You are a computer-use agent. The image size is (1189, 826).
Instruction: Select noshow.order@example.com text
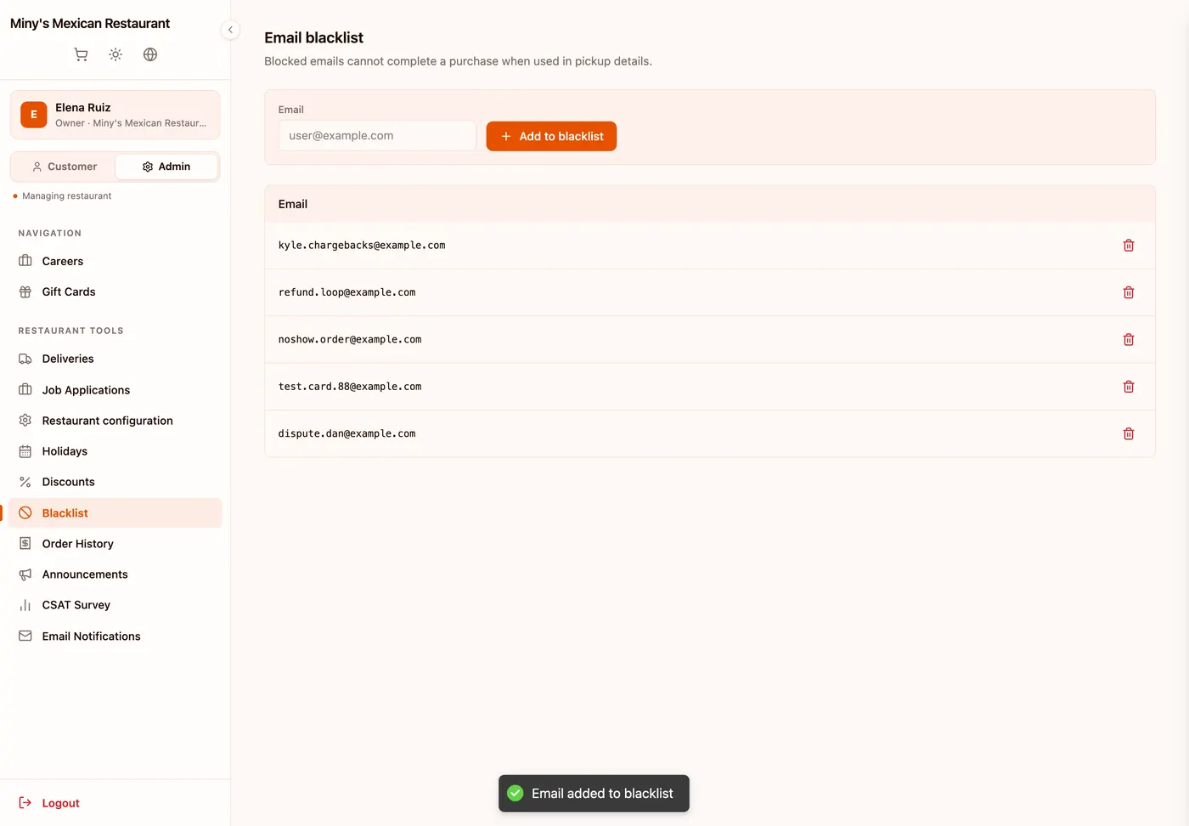click(x=350, y=340)
